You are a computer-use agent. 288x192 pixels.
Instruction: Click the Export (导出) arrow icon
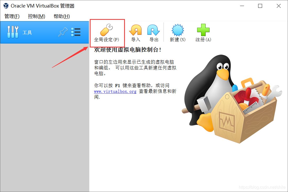[x=153, y=30]
